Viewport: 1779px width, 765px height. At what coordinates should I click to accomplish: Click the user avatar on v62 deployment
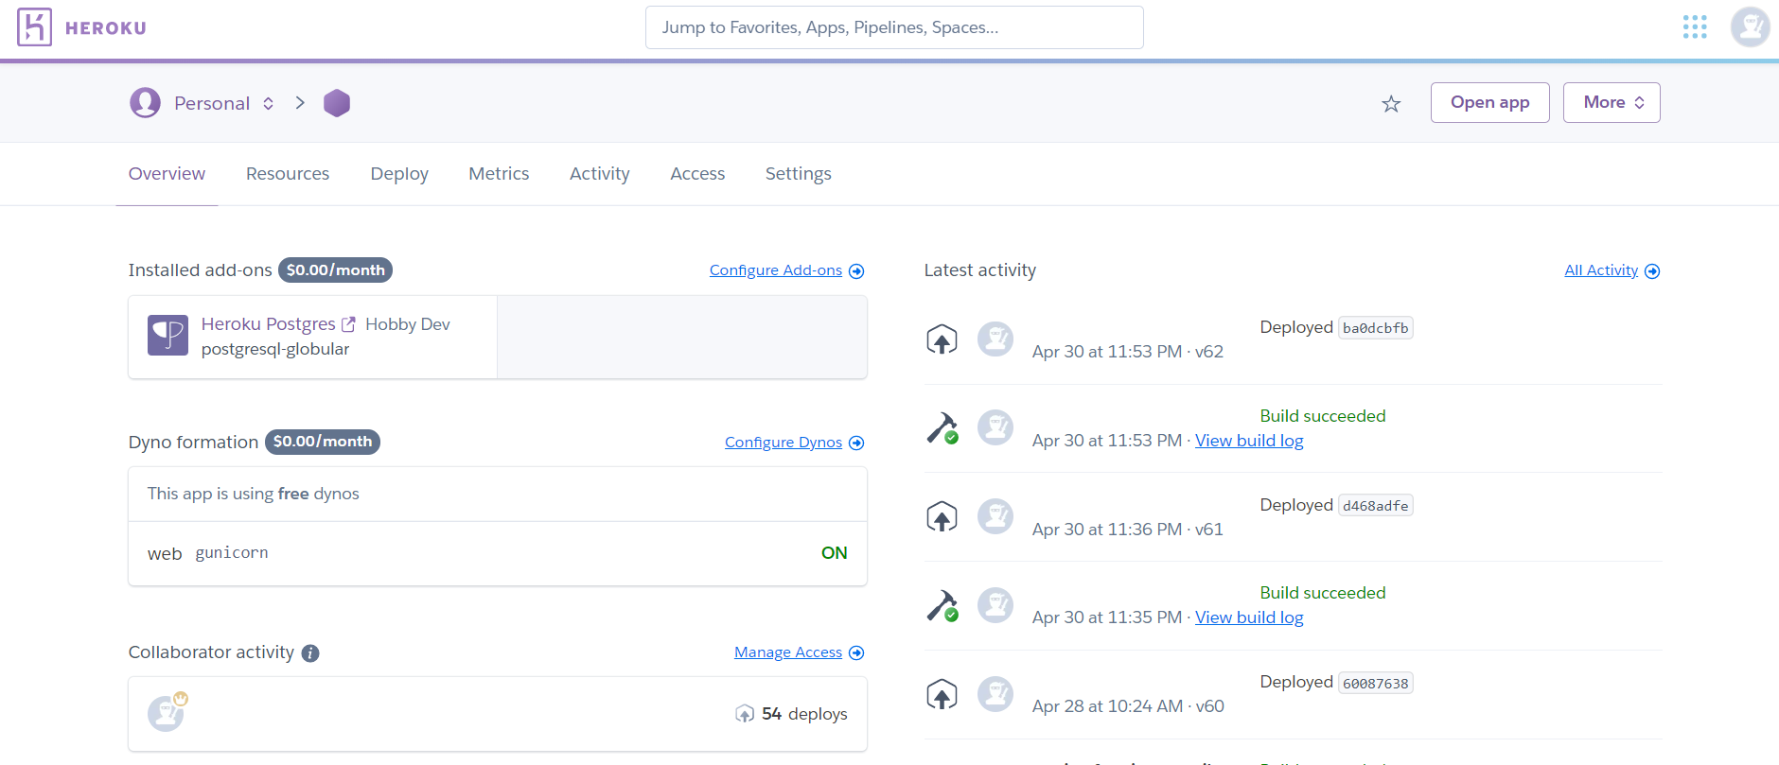click(x=995, y=339)
